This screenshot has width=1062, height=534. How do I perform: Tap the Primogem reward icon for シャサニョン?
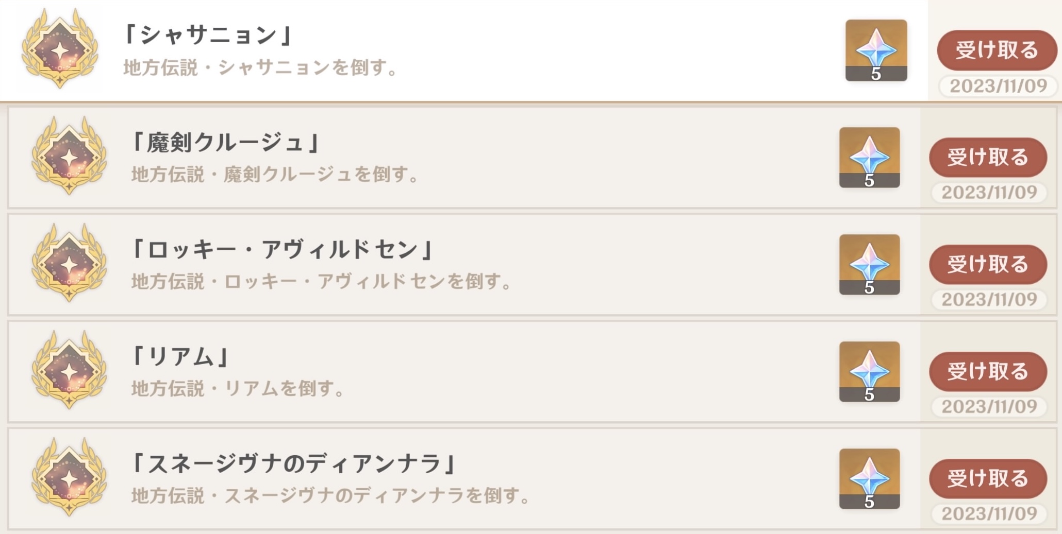pos(876,50)
